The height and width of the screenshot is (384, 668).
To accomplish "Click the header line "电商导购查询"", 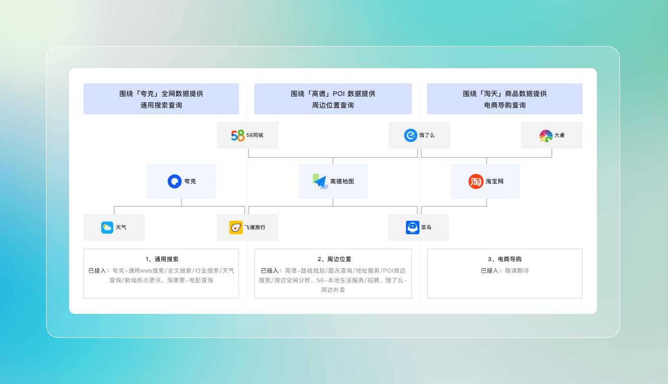I will point(505,105).
